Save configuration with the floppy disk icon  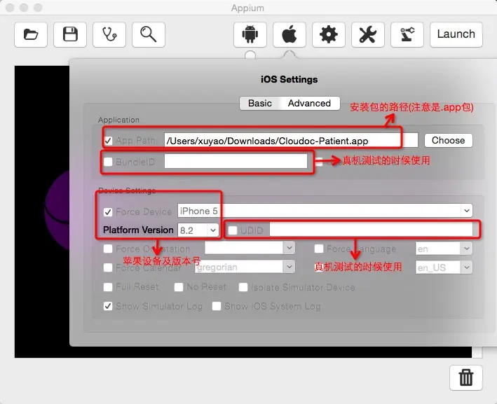pyautogui.click(x=70, y=34)
